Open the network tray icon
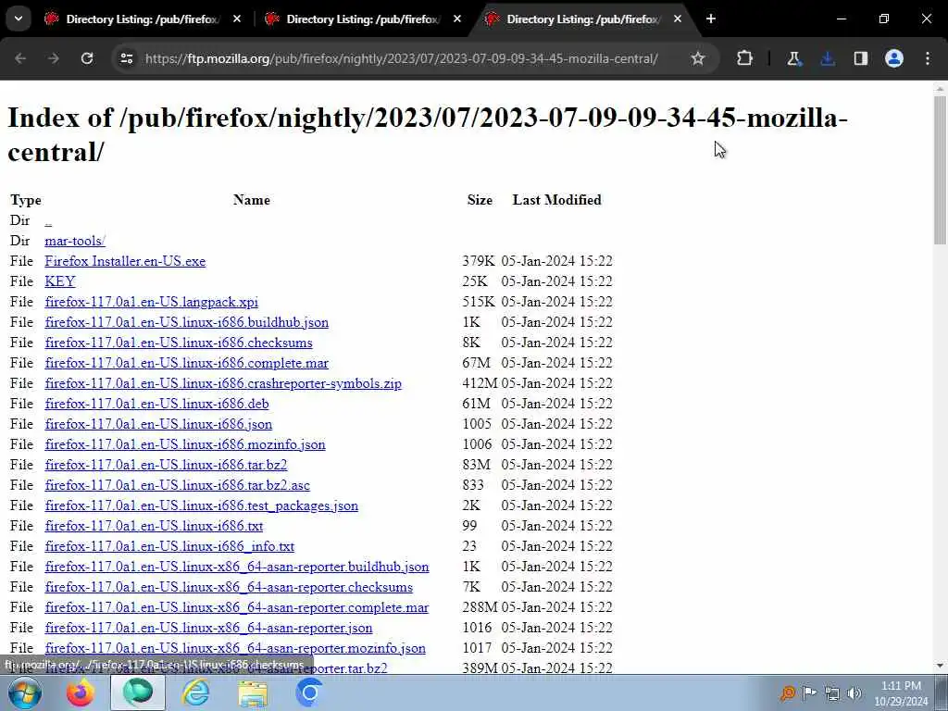This screenshot has height=711, width=948. 832,693
